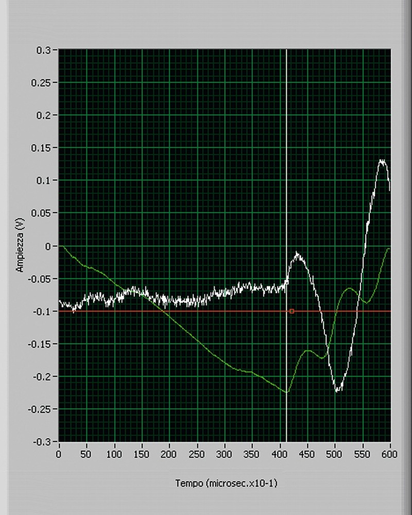412x515 pixels.
Task: Click the y-axis value '-0.2'
Action: click(42, 377)
